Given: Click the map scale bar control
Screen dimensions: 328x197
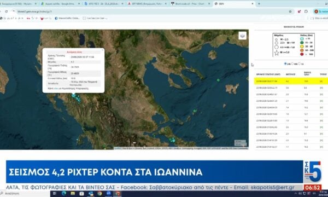Looking at the screenshot, I should point(241,143).
